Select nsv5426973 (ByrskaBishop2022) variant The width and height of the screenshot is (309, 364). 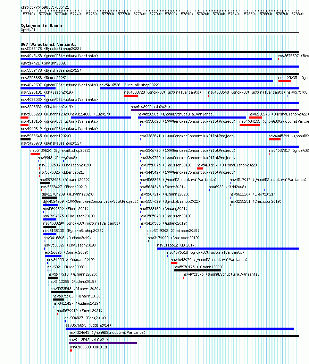(51, 144)
